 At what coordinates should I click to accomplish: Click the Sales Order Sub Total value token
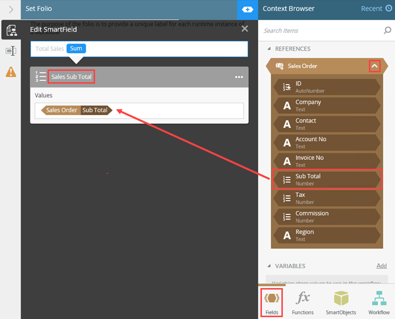77,110
